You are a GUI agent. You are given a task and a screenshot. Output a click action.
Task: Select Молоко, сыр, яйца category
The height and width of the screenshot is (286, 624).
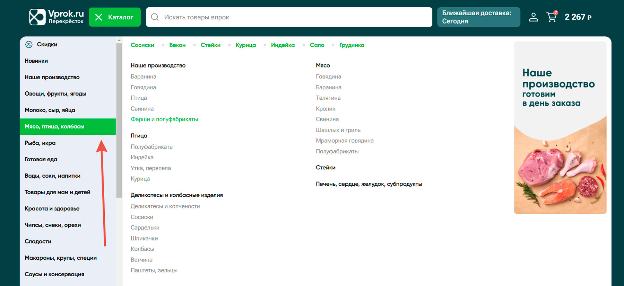50,110
